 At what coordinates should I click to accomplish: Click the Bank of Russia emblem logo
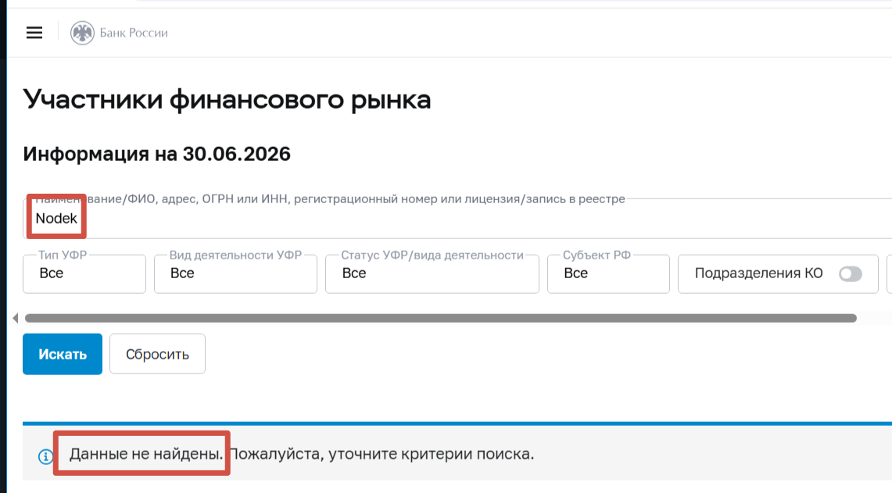coord(83,33)
